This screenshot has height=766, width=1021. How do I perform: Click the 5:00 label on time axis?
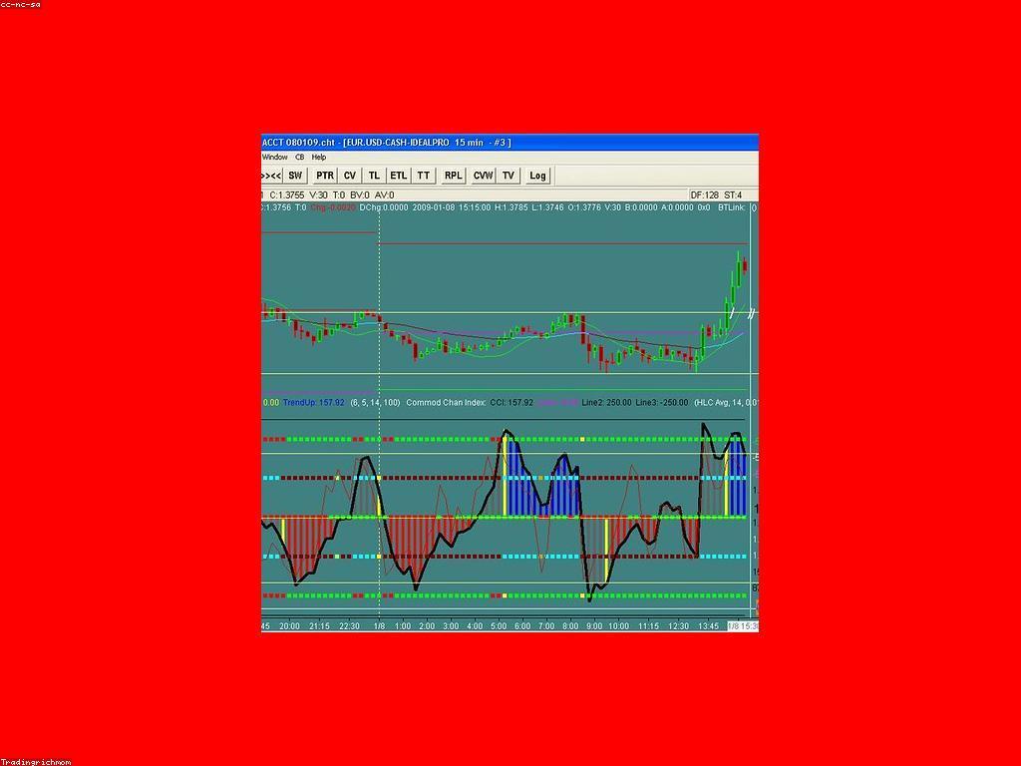[499, 626]
